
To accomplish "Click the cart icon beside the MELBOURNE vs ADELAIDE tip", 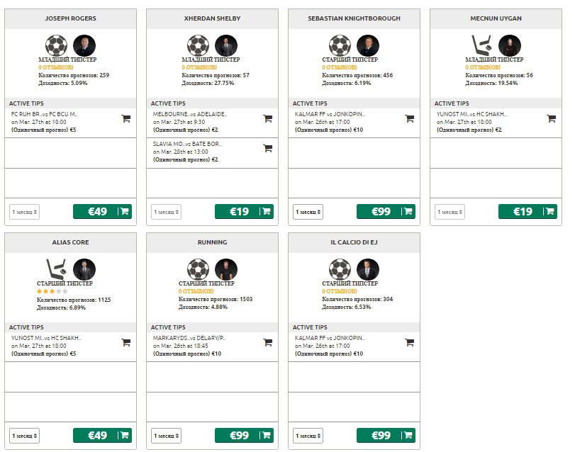I will [267, 118].
